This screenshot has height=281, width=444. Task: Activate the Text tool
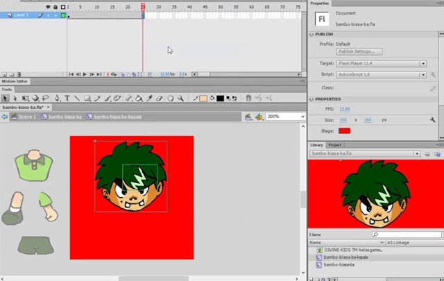click(x=67, y=99)
